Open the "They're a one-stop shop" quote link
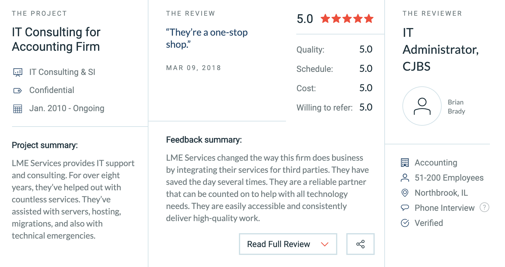The image size is (505, 267). coord(207,38)
